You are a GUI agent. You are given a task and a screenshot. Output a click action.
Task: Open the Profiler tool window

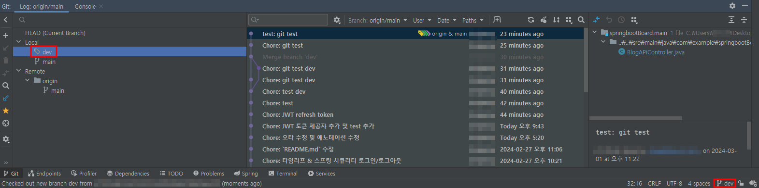[84, 174]
